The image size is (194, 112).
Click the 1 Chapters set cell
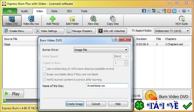(174, 44)
